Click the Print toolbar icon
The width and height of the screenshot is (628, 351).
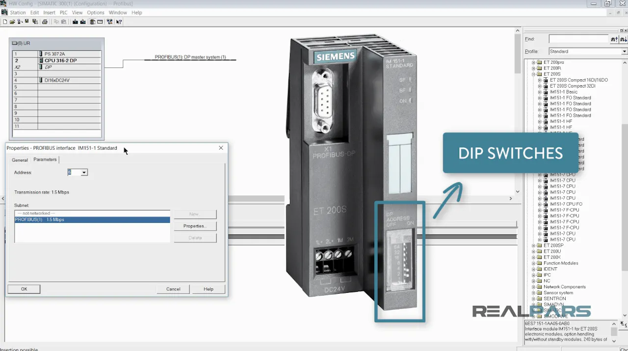(x=45, y=22)
